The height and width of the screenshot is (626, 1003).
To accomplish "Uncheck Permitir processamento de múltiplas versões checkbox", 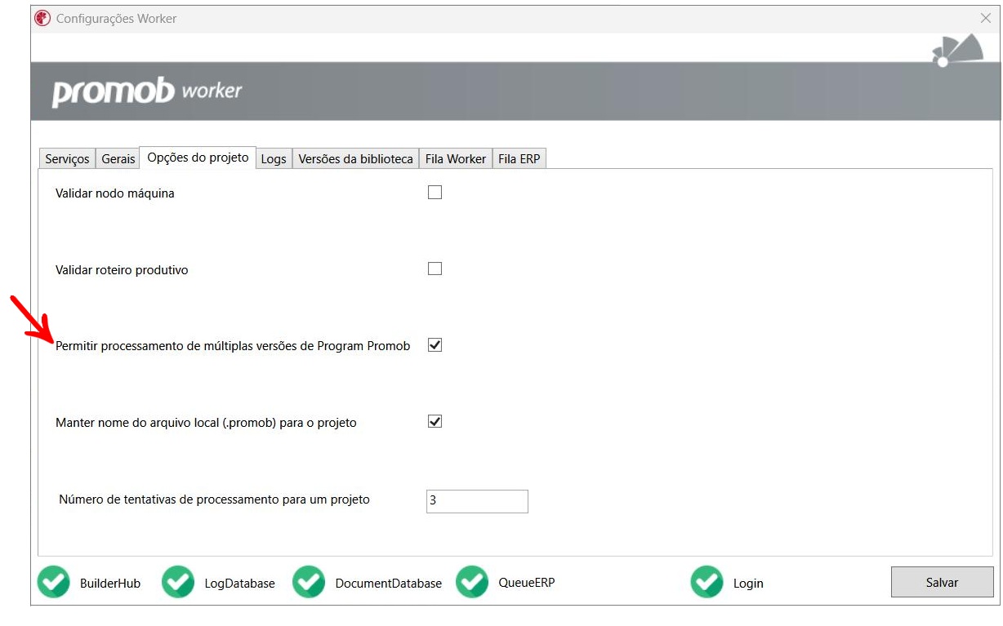I will coord(435,345).
